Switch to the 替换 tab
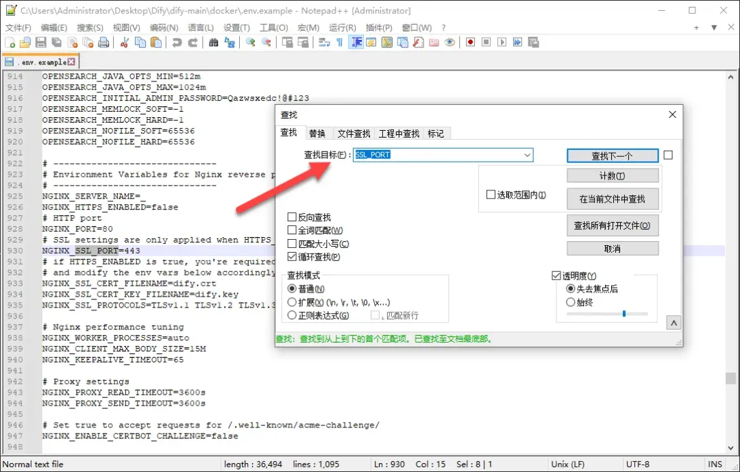 tap(317, 134)
